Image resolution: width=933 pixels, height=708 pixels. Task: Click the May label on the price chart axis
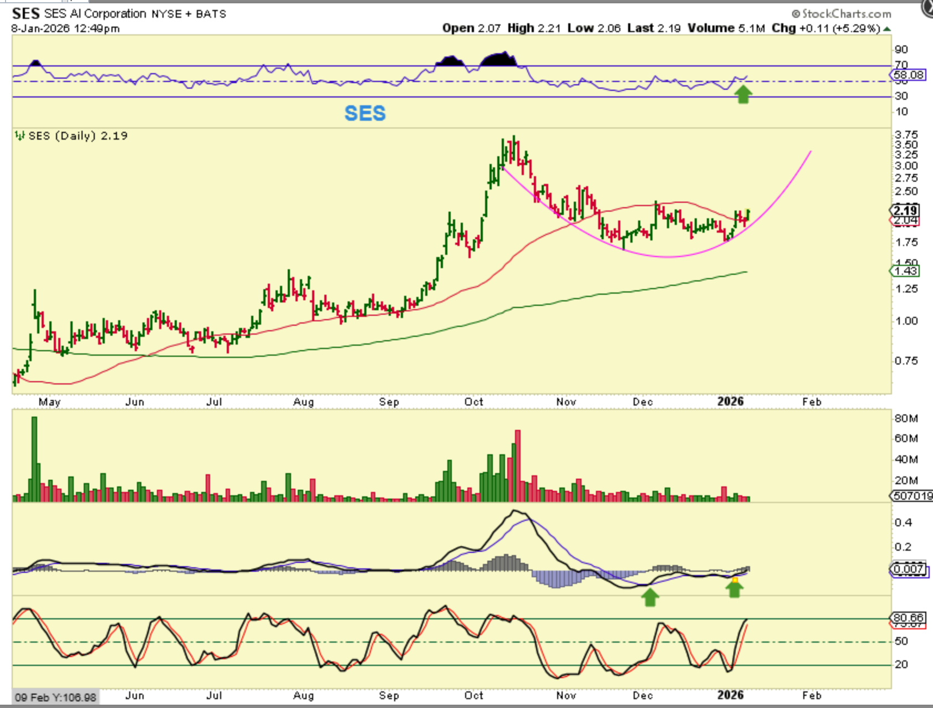coord(49,402)
